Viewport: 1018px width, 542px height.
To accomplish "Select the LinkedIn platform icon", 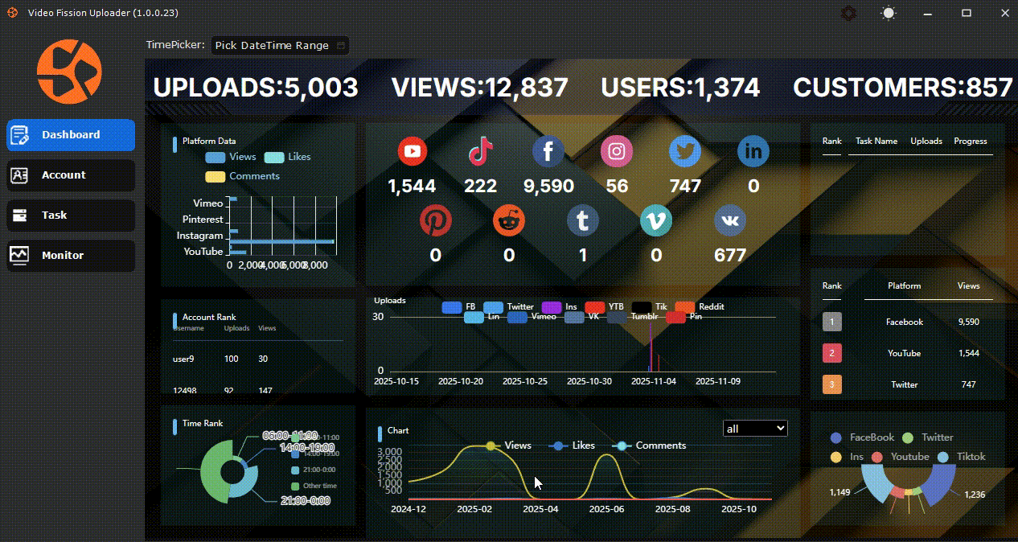I will pyautogui.click(x=753, y=152).
